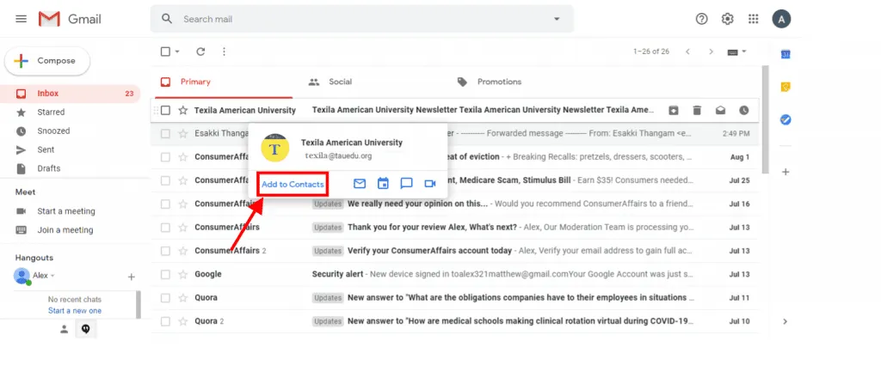The height and width of the screenshot is (371, 881).
Task: Open the main menu hamburger icon
Action: click(x=21, y=19)
